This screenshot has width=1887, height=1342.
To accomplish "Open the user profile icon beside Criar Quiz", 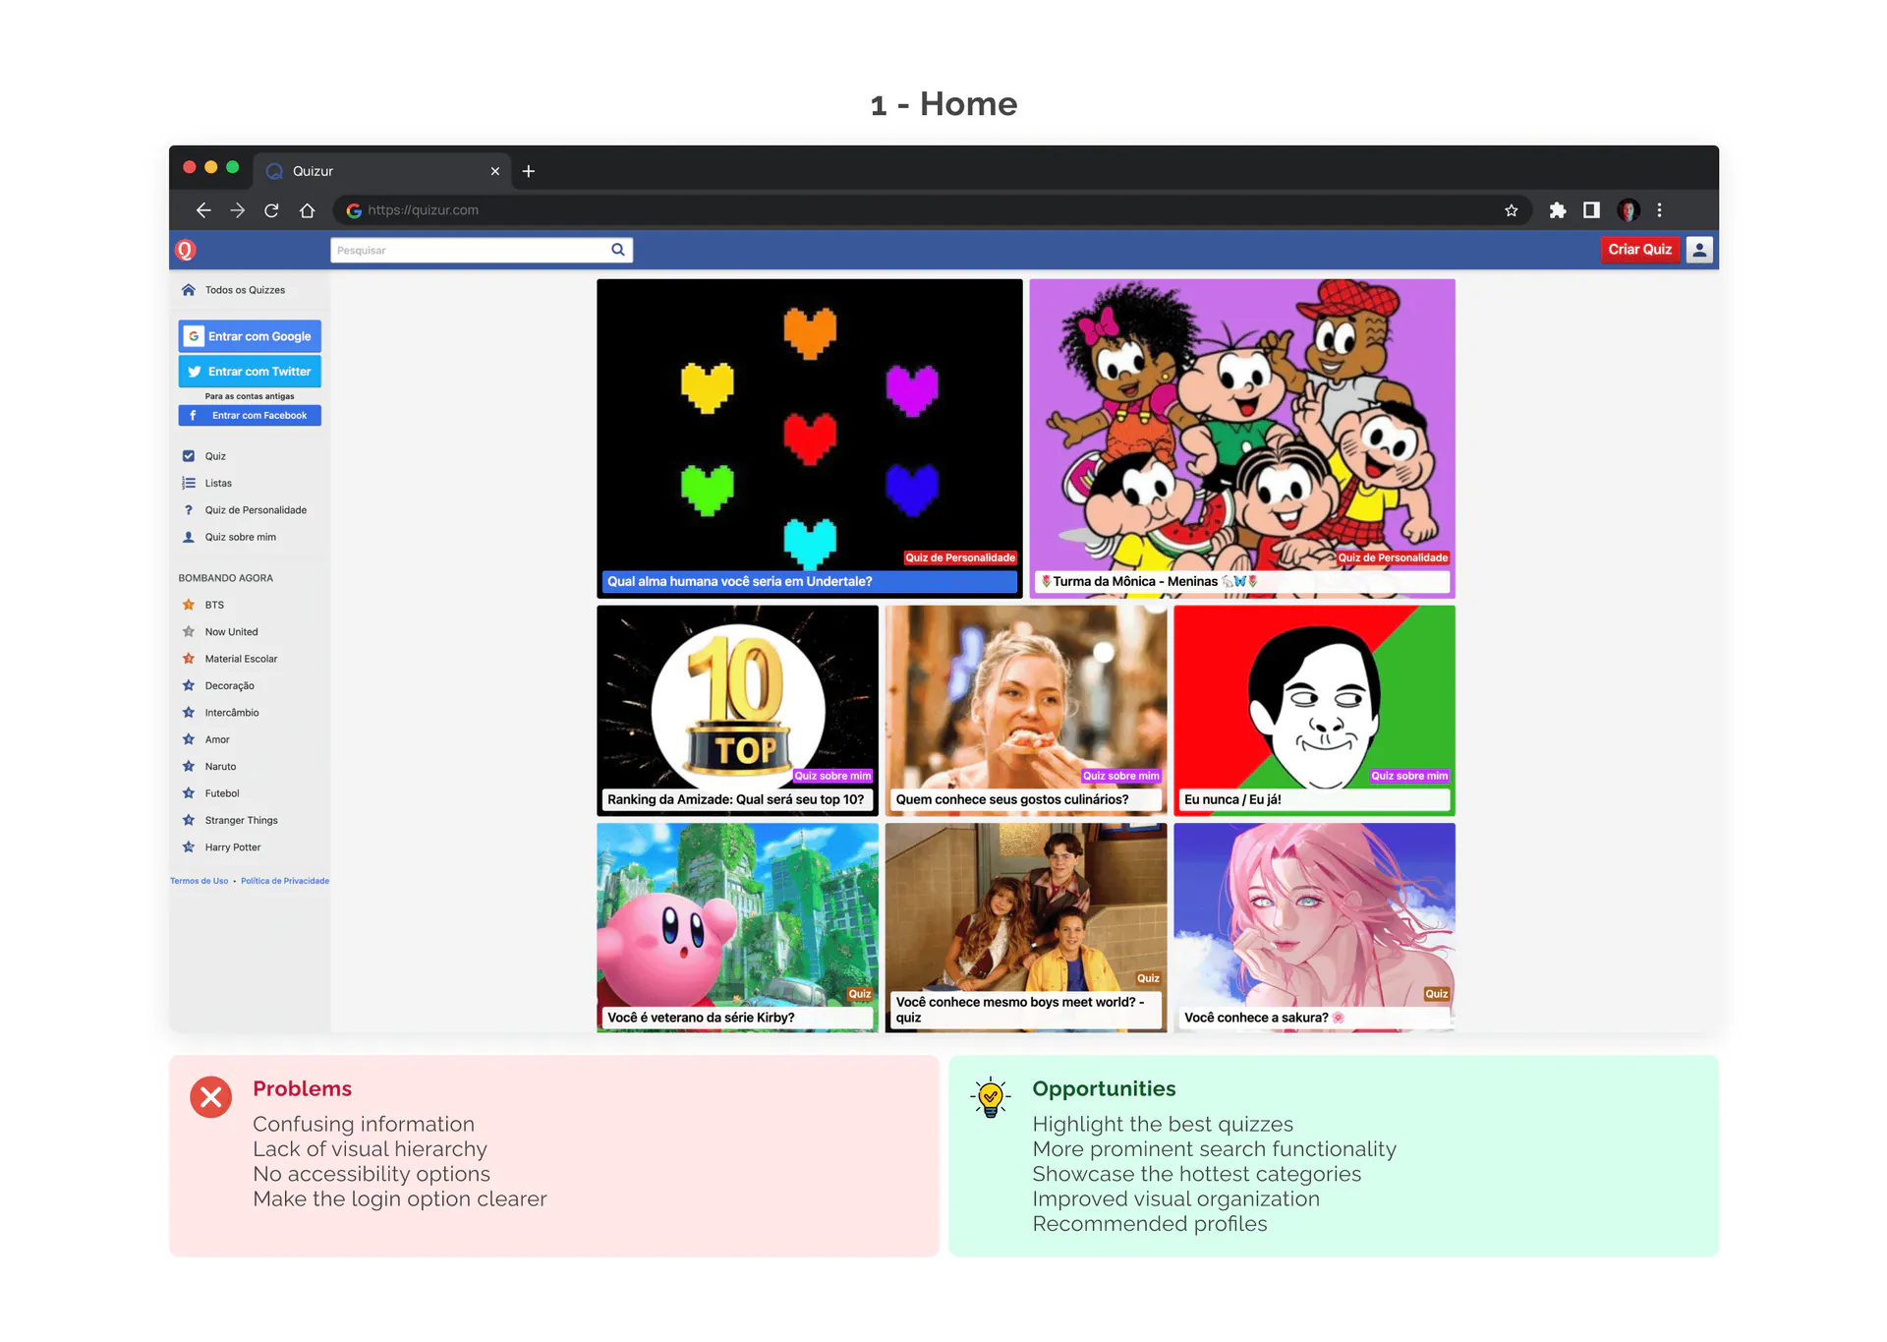I will click(1699, 250).
